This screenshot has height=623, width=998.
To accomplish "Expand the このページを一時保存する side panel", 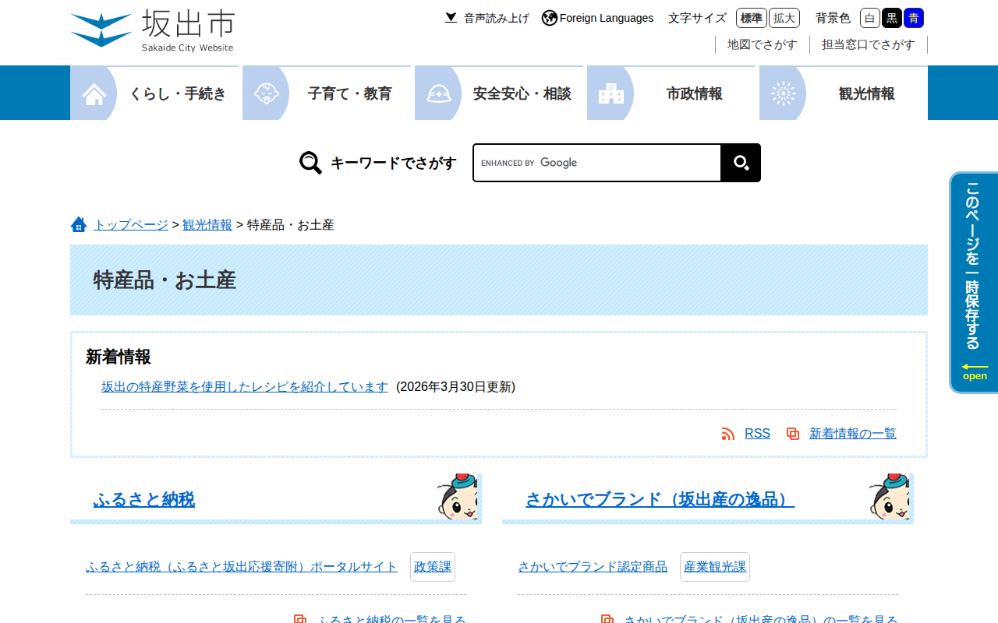I will point(974,283).
